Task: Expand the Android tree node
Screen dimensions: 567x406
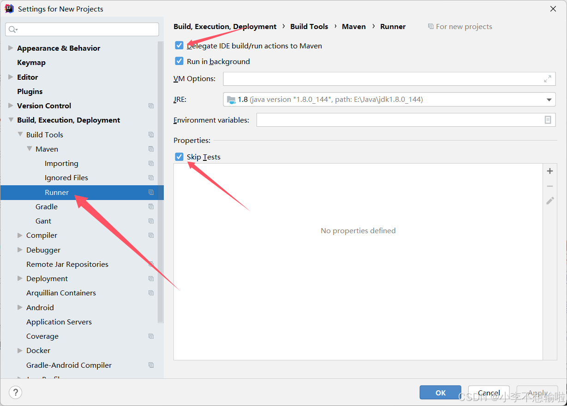Action: (20, 307)
